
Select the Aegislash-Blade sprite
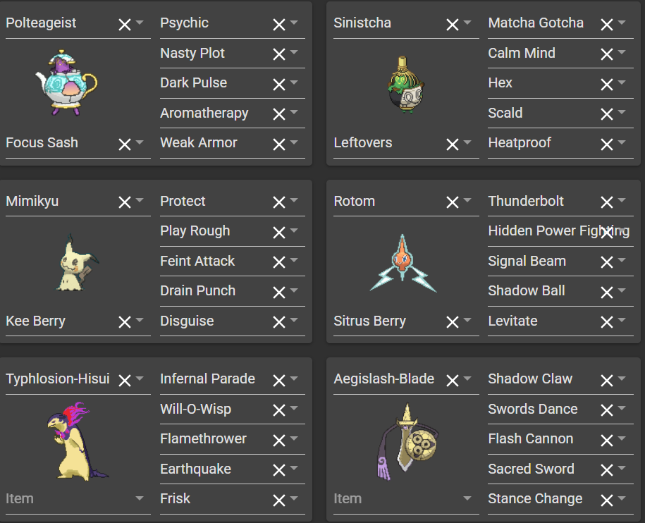click(x=407, y=441)
